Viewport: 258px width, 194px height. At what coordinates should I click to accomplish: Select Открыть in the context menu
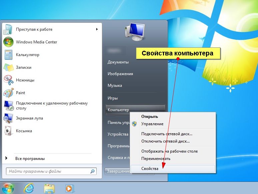(150, 117)
